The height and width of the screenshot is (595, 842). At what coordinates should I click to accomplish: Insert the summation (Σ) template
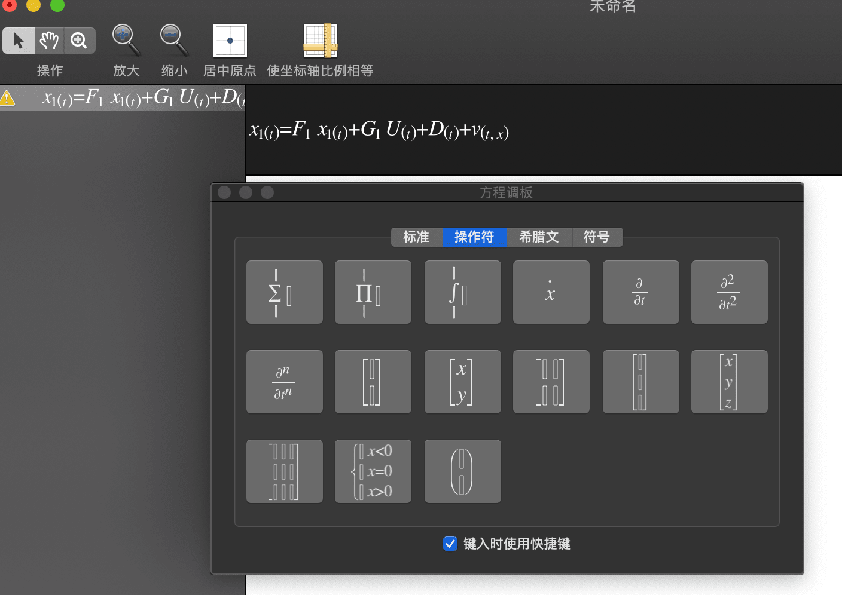tap(284, 292)
